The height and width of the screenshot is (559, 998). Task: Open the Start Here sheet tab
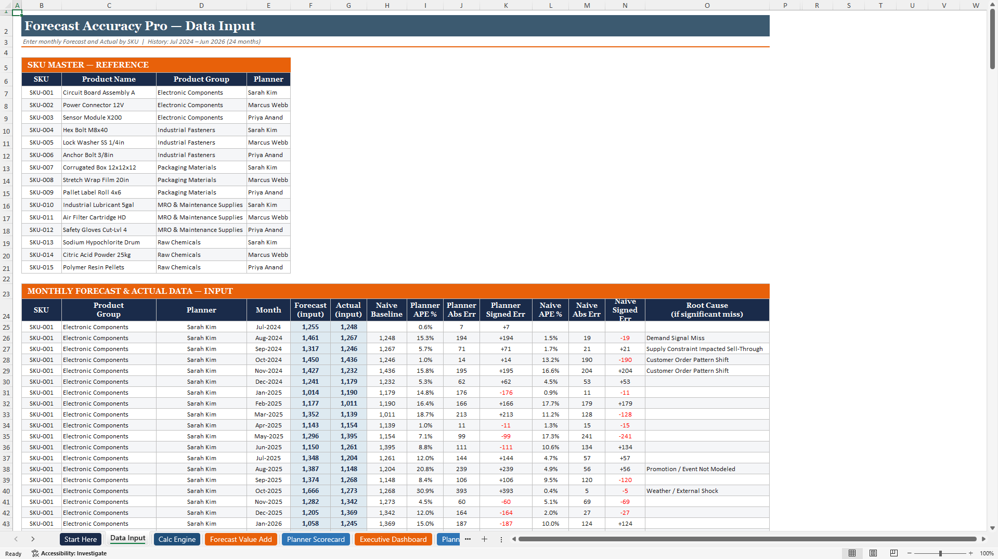point(81,539)
